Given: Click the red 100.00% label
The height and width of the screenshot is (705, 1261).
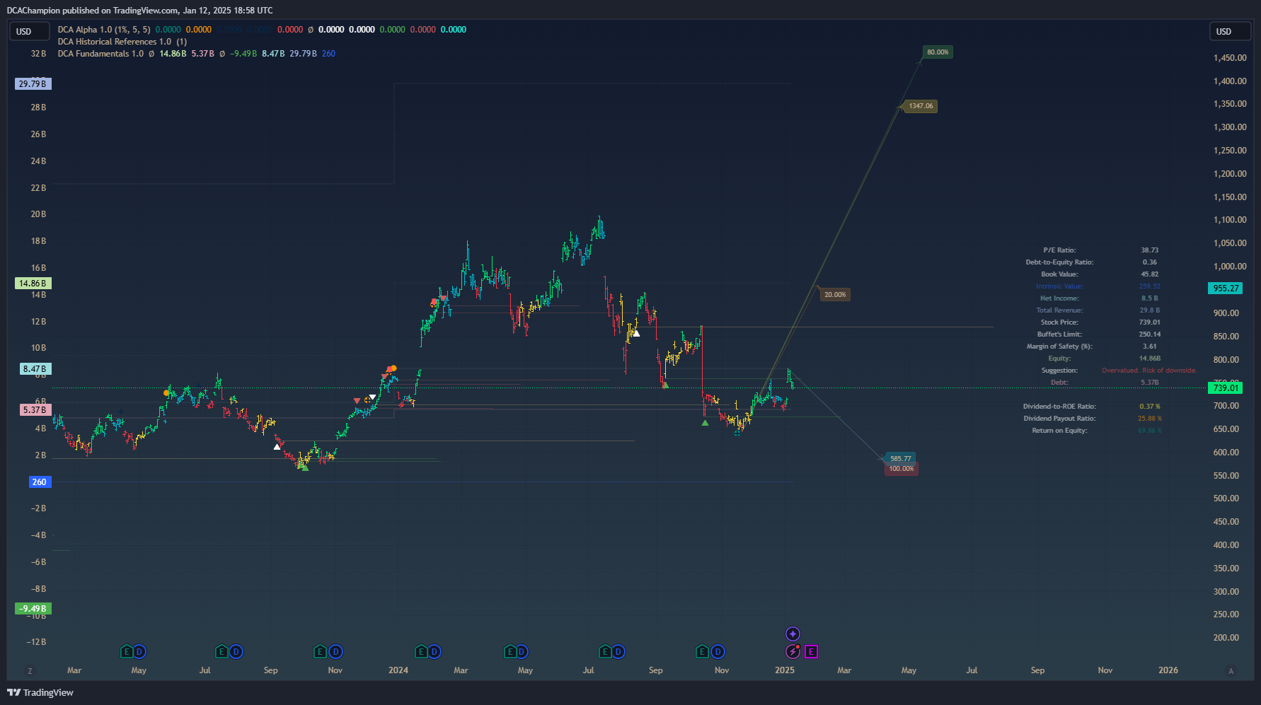Looking at the screenshot, I should (x=901, y=469).
